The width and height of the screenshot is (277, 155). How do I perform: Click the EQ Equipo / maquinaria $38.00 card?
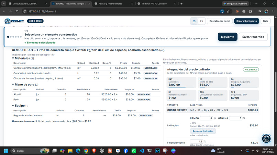pos(244,82)
